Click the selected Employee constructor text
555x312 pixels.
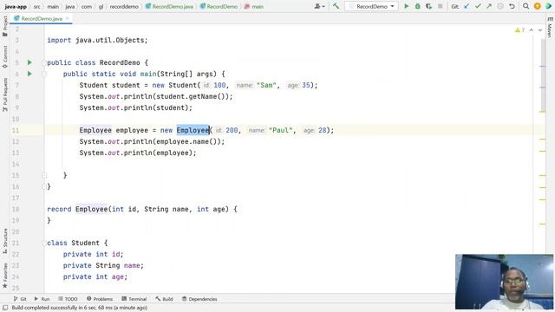pos(193,130)
